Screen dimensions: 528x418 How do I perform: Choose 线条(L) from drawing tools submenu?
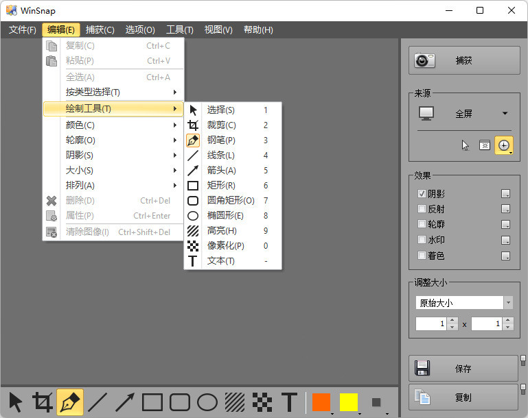(x=233, y=156)
